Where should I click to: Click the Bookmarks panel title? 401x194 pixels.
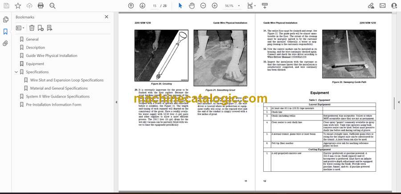tap(25, 17)
